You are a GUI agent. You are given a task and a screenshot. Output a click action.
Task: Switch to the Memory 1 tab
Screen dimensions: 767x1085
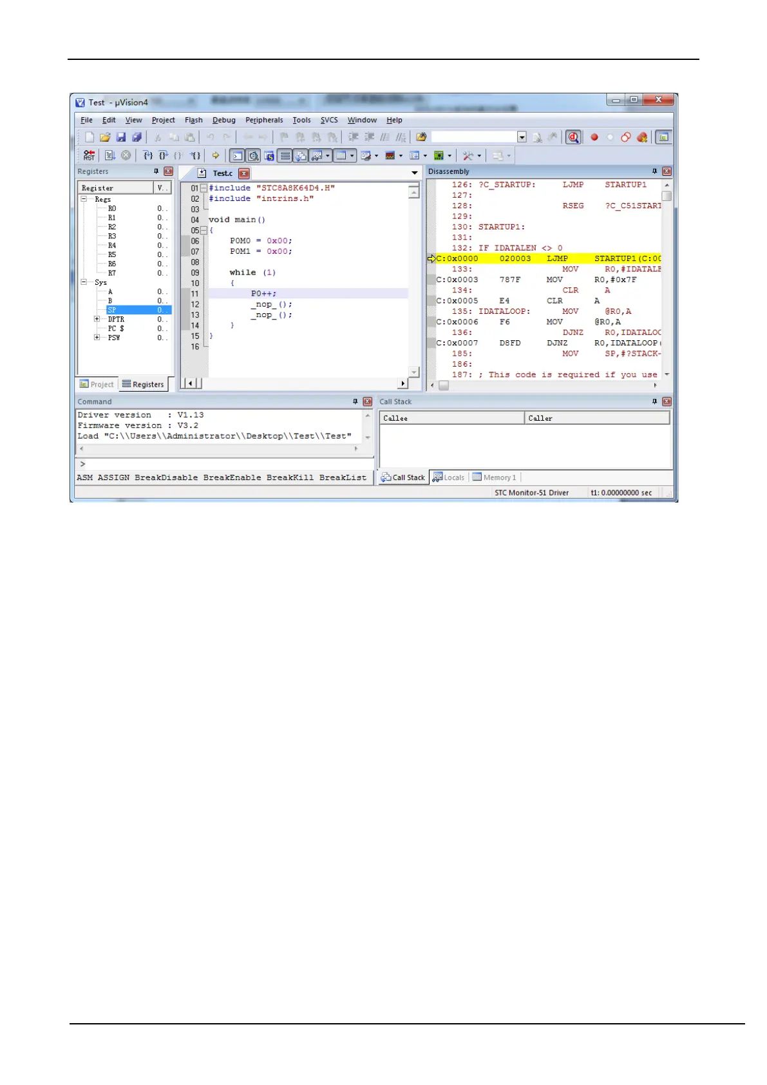495,477
